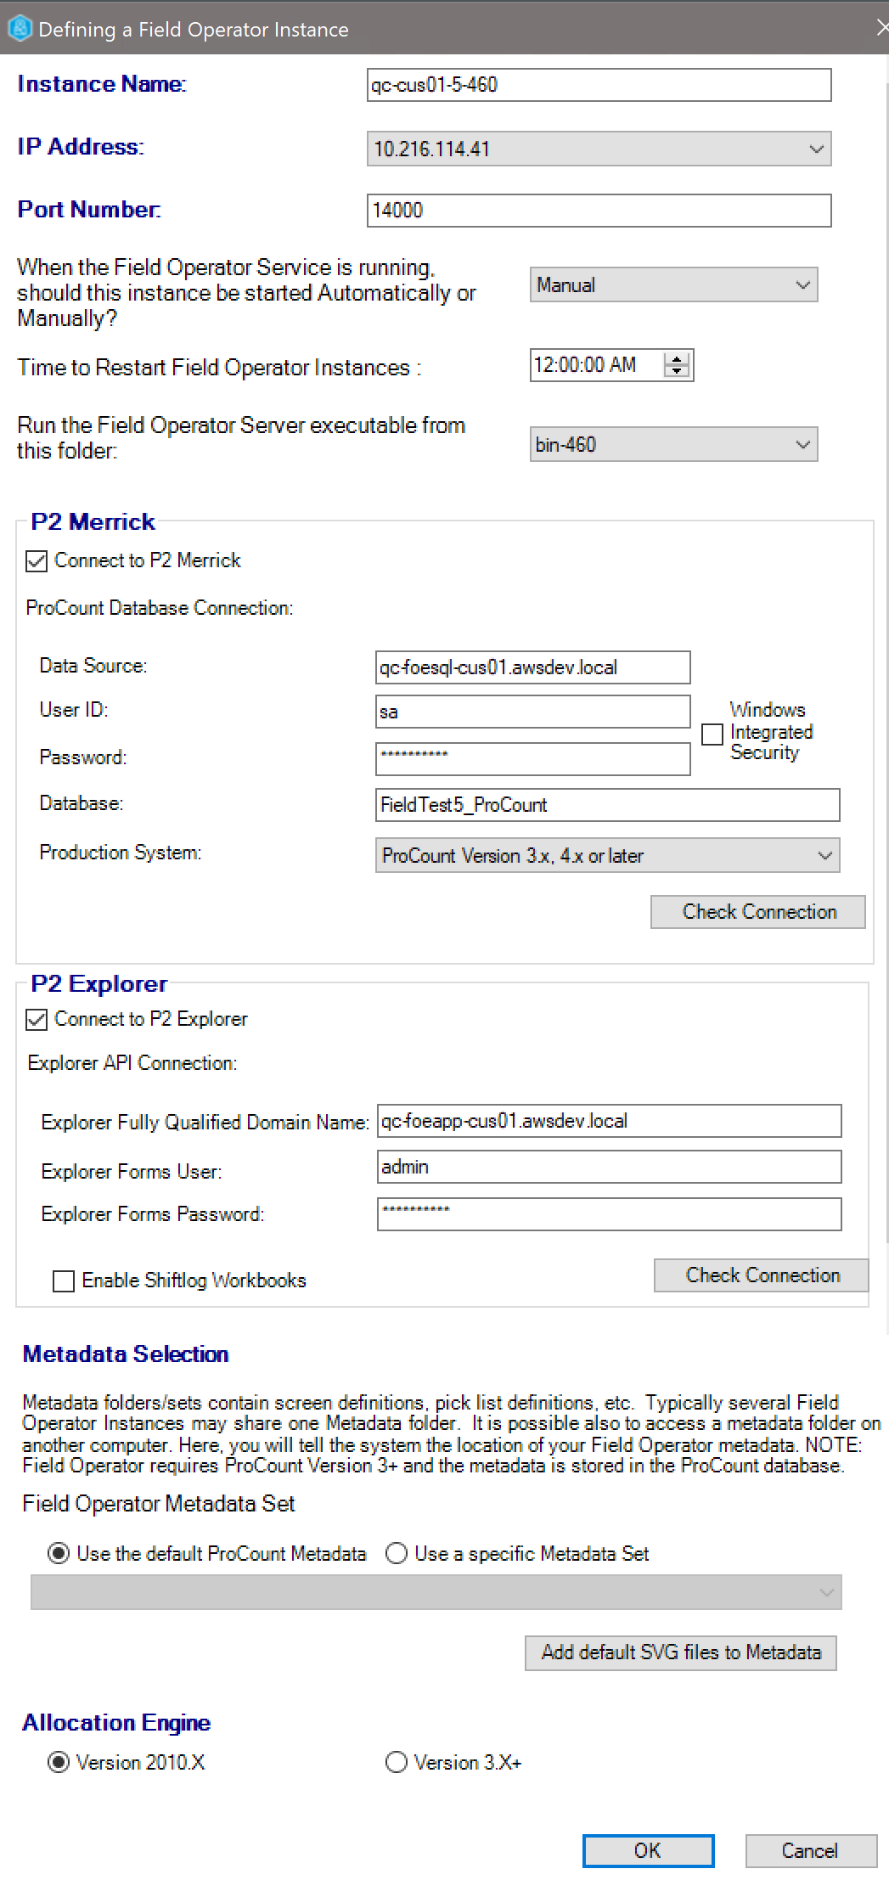Click the Explorer Forms User field
The image size is (889, 1880).
tap(609, 1168)
